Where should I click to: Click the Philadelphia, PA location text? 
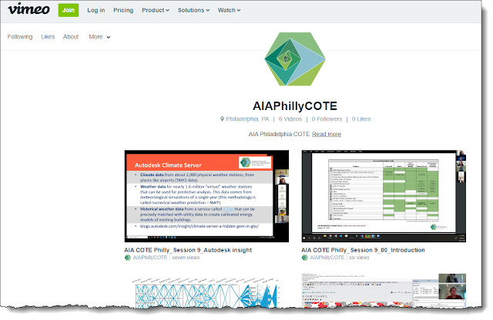point(247,119)
